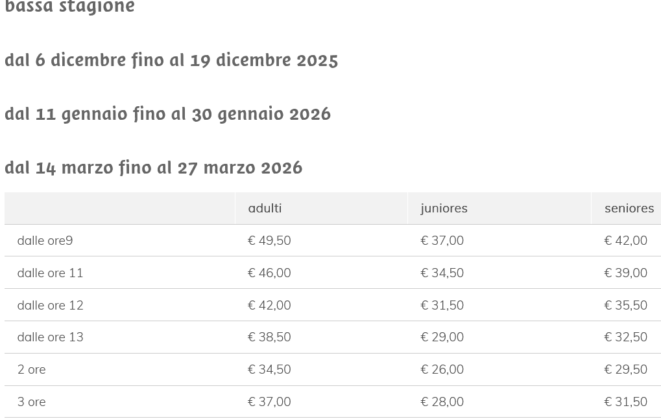The image size is (661, 419).
Task: Click the 'dalle ore 13' row label
Action: pos(50,337)
